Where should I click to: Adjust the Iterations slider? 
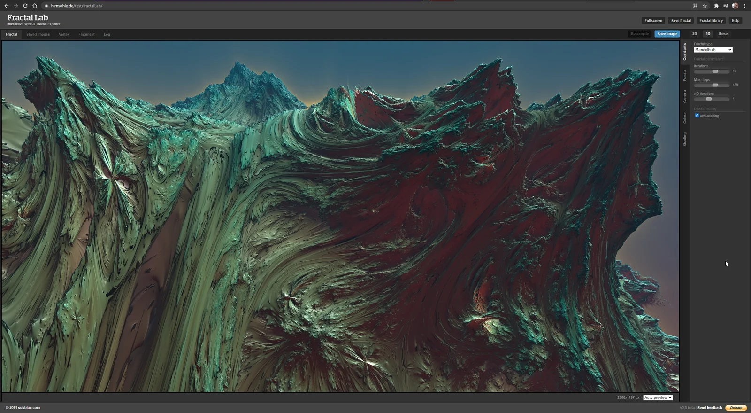click(x=715, y=71)
